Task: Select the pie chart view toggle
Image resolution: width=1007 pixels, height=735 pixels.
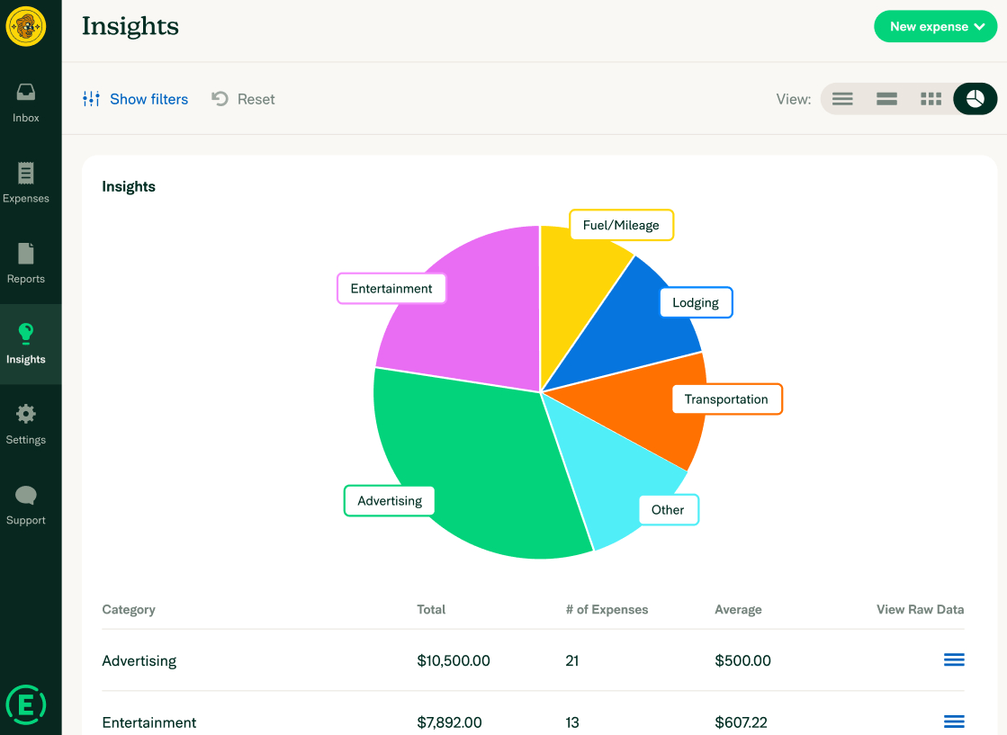Action: [x=975, y=99]
